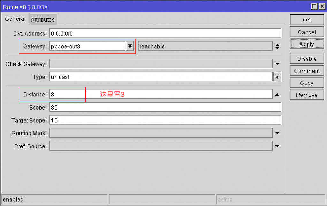Click the enabled status bar entry
The width and height of the screenshot is (327, 206).
pos(55,199)
